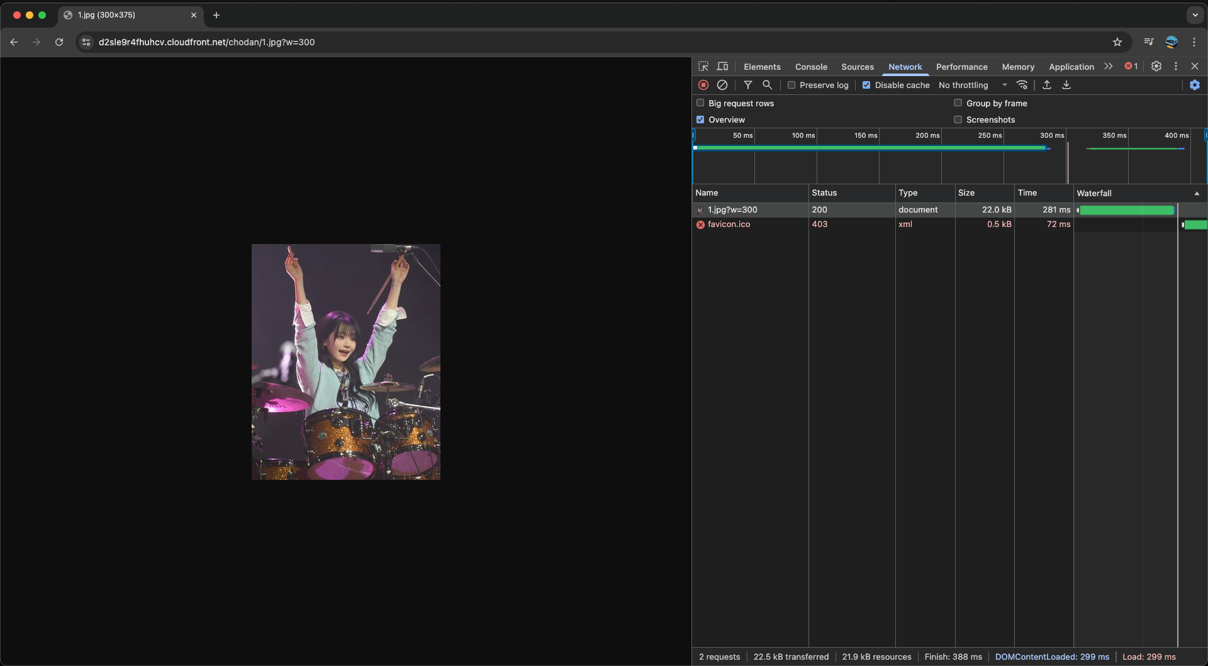Click the export HAR download icon
The height and width of the screenshot is (666, 1208).
(1066, 85)
